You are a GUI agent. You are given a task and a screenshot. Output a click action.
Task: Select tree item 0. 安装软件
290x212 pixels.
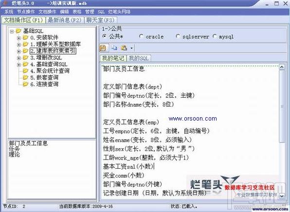(44, 37)
